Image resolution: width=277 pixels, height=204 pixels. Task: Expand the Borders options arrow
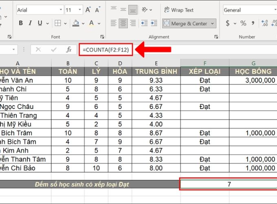coord(65,23)
